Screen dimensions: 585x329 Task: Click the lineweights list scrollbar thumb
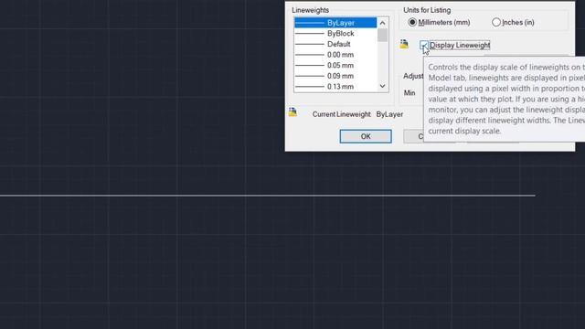(382, 36)
